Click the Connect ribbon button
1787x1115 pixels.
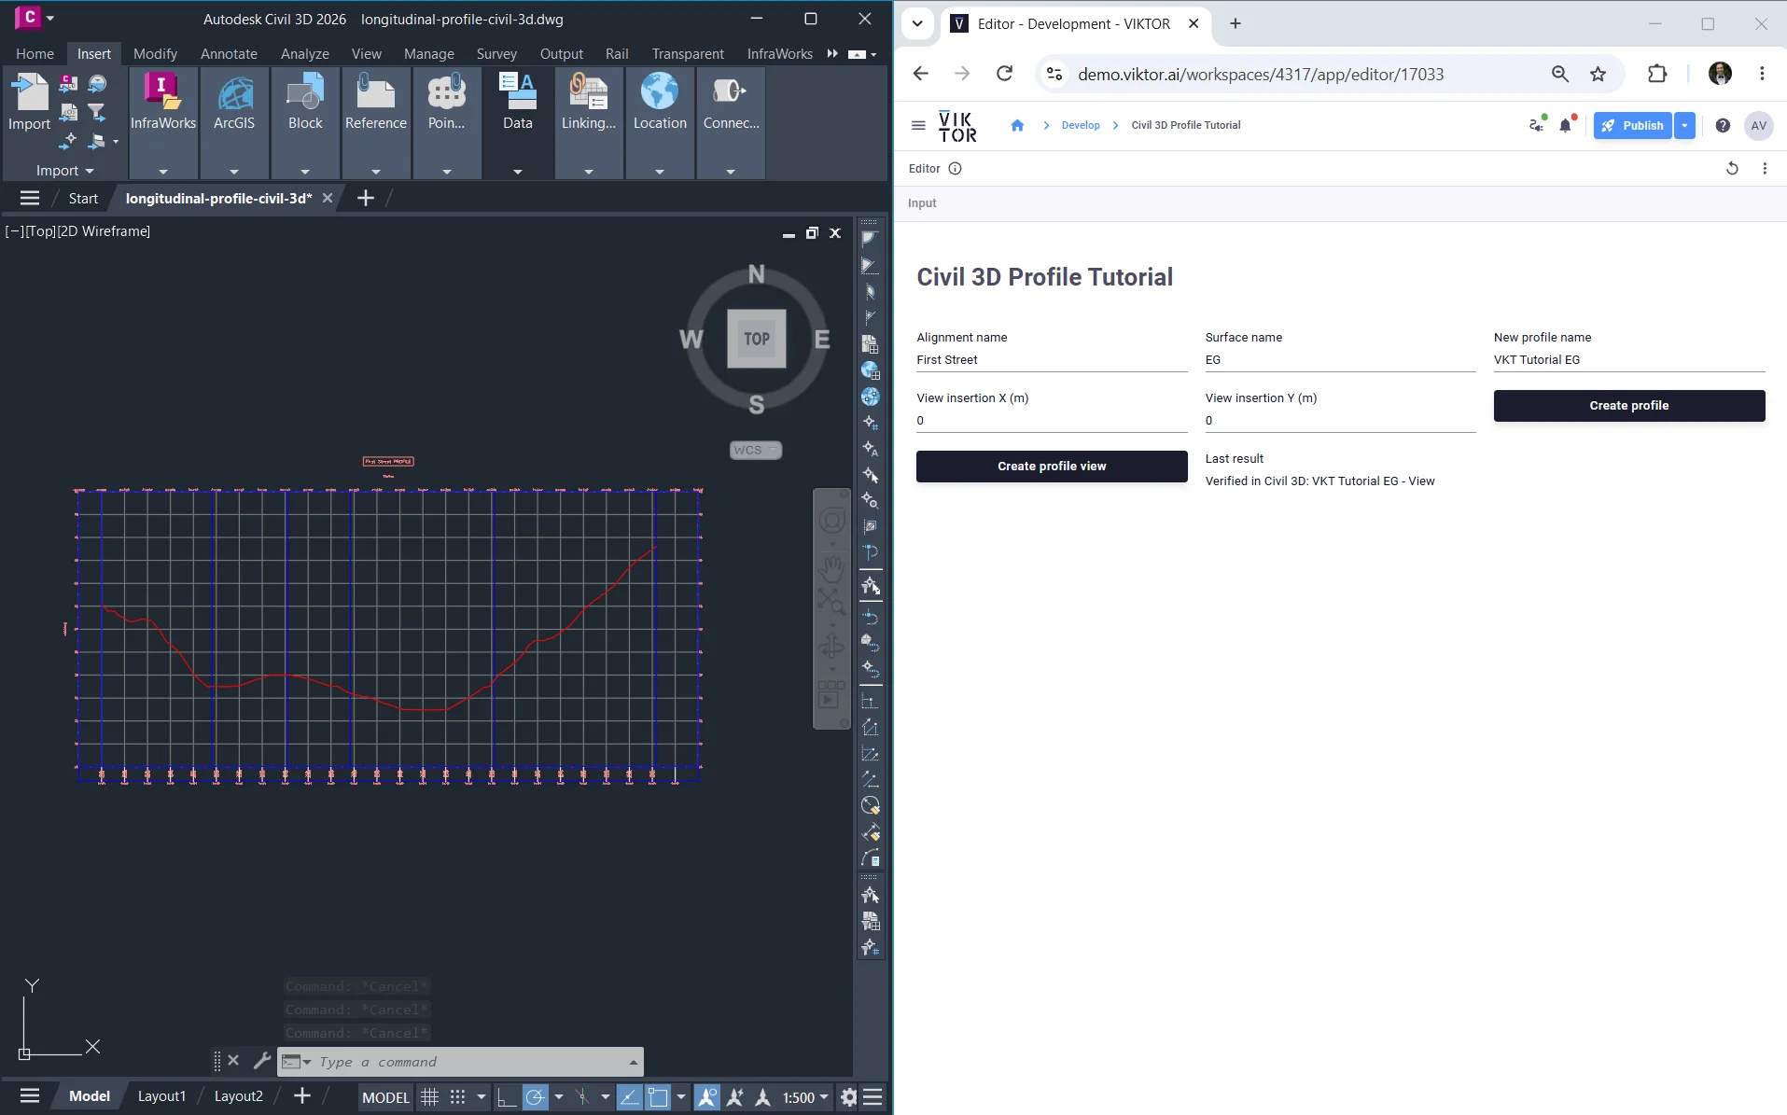(731, 103)
